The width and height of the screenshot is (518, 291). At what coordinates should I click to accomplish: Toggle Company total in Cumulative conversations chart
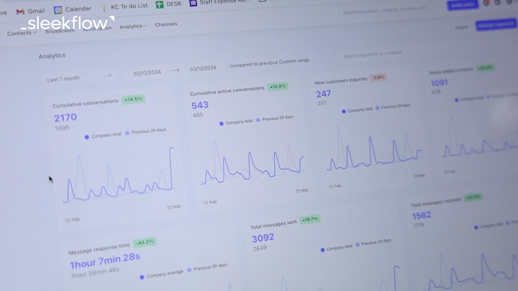pyautogui.click(x=103, y=136)
